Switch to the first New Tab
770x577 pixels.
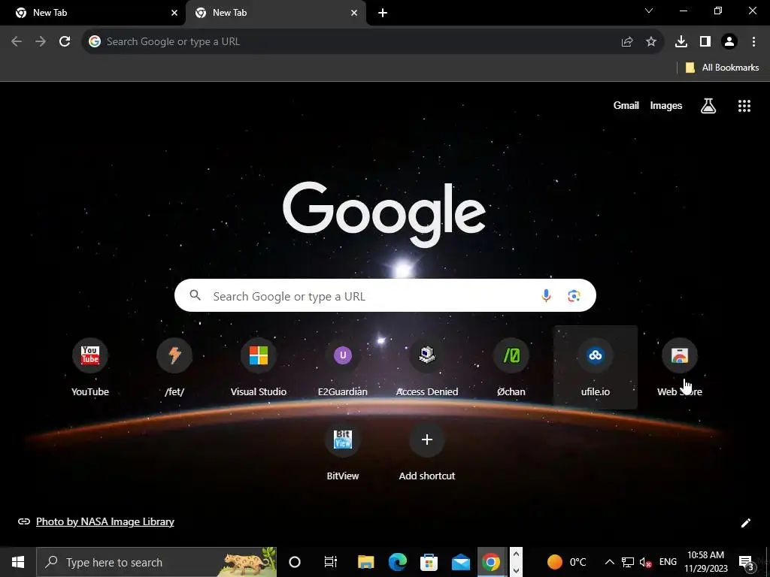[x=91, y=13]
